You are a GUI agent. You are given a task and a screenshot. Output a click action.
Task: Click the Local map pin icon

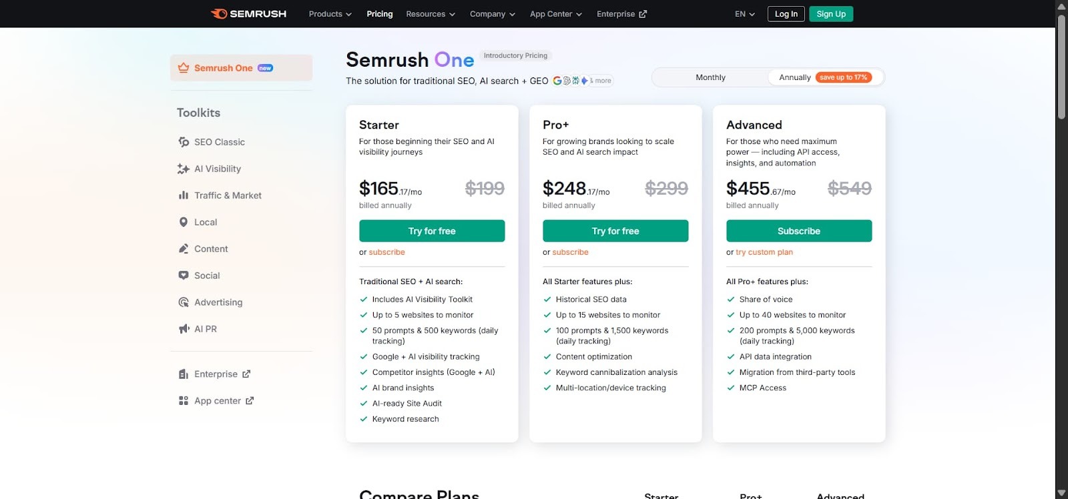coord(184,222)
